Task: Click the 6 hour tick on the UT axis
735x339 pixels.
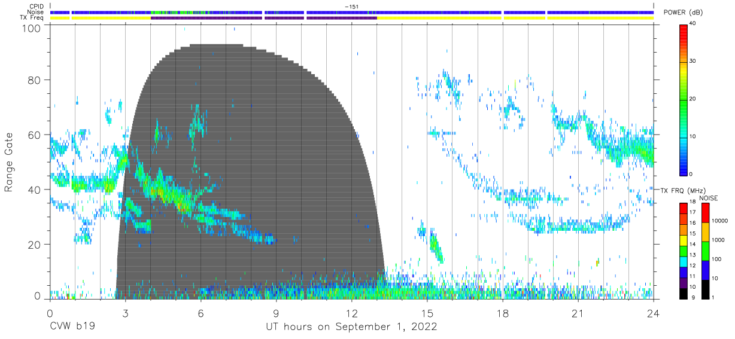Action: click(x=201, y=313)
